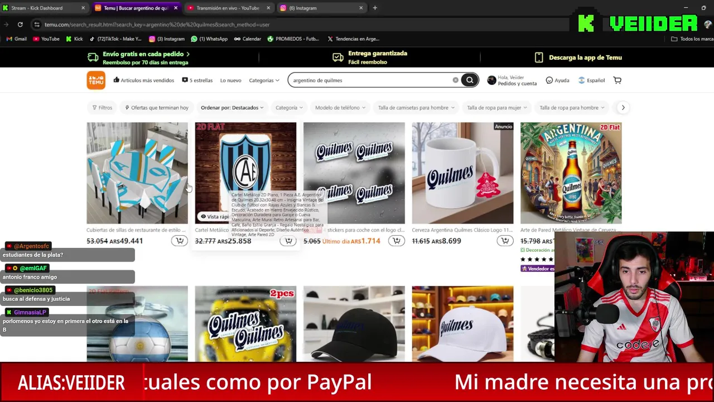714x402 pixels.
Task: Close the Instagram browser tab
Action: [x=361, y=8]
